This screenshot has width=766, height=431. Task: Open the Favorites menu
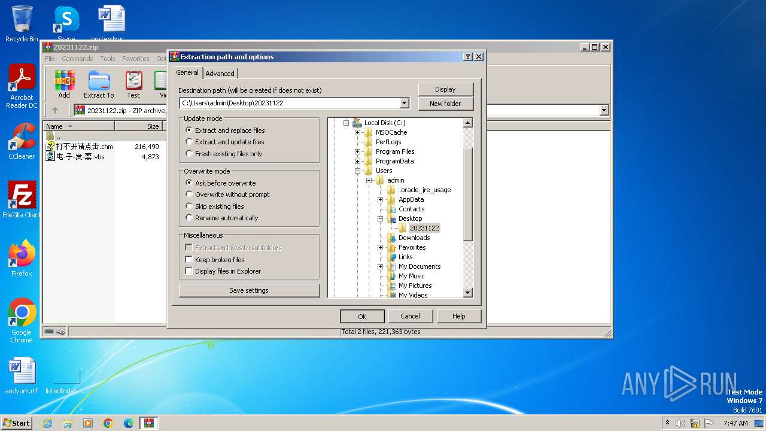(136, 59)
